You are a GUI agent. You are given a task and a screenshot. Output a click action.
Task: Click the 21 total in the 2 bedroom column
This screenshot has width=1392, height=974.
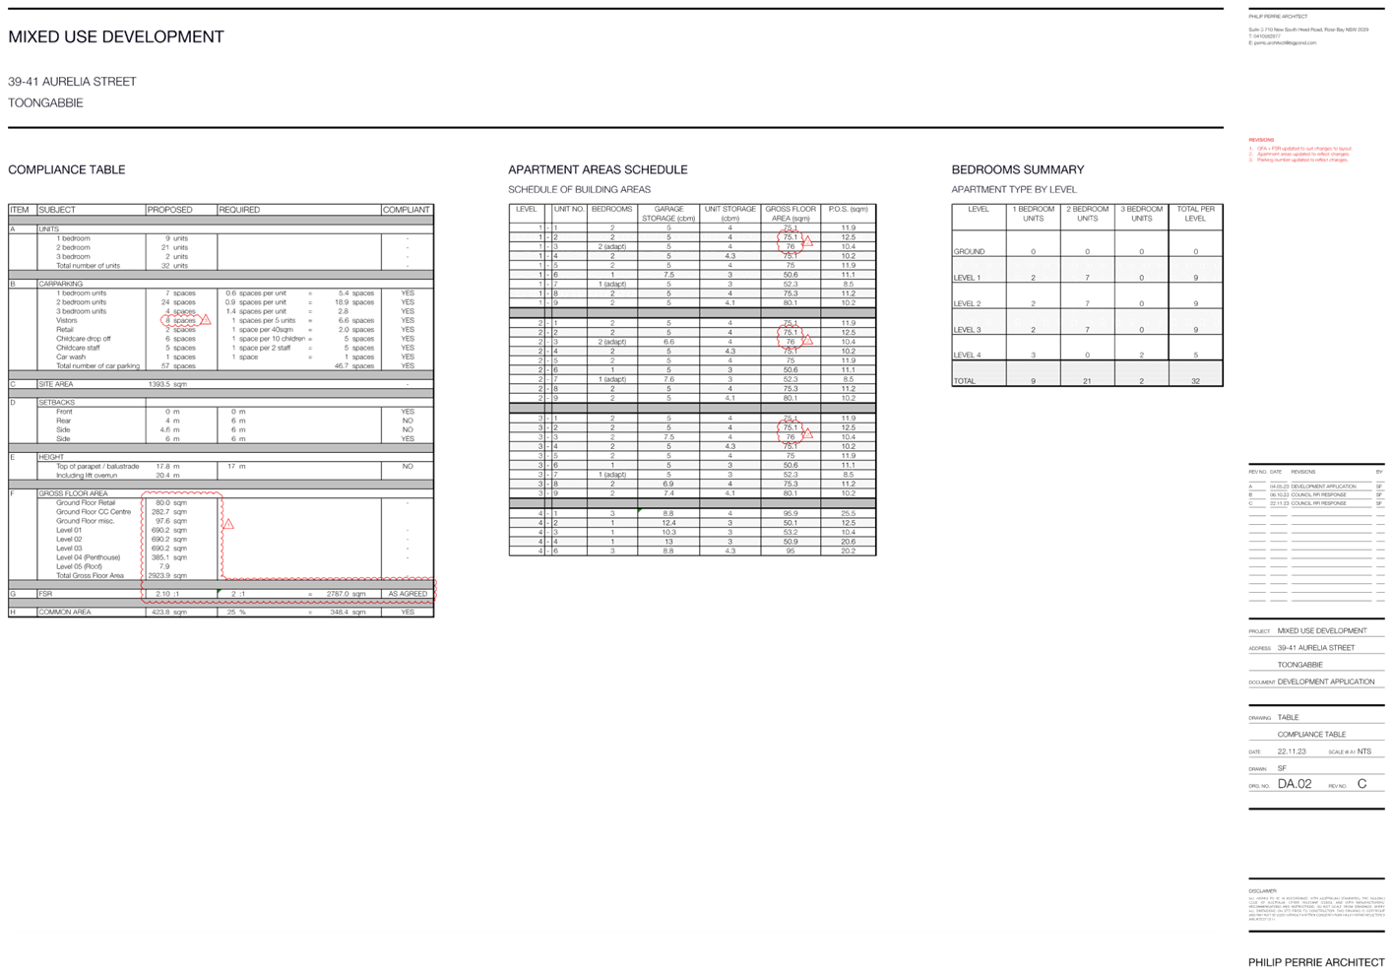coord(1087,381)
